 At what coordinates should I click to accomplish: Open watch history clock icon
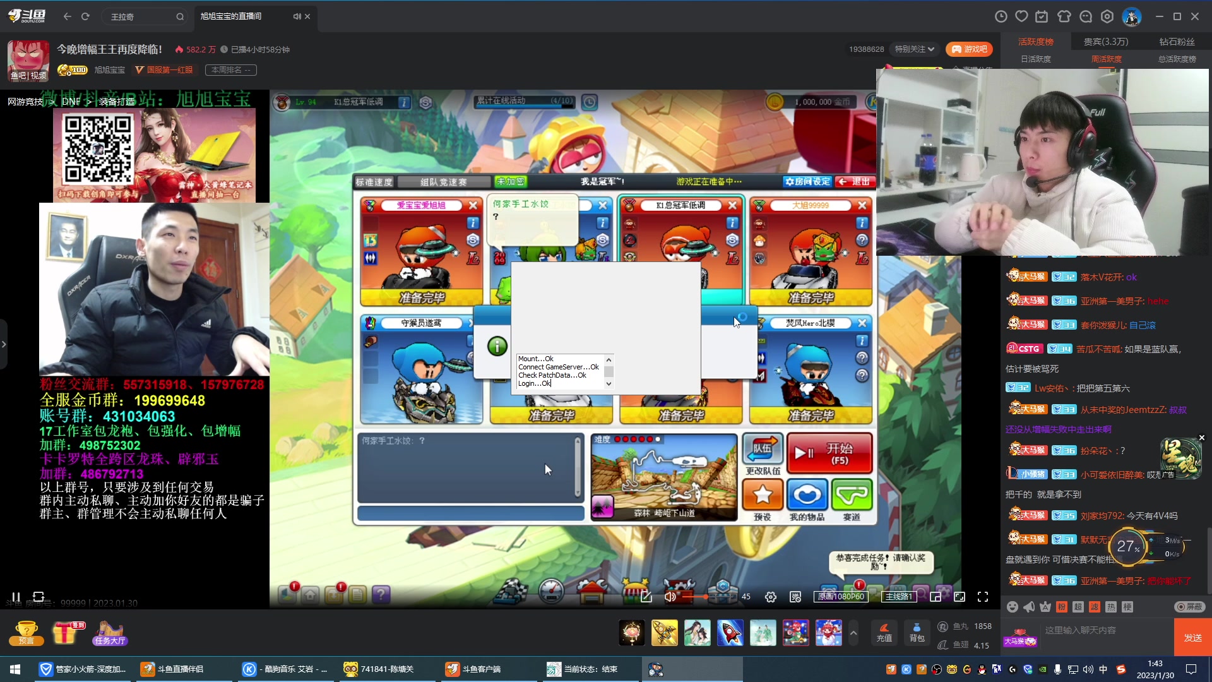1001,16
